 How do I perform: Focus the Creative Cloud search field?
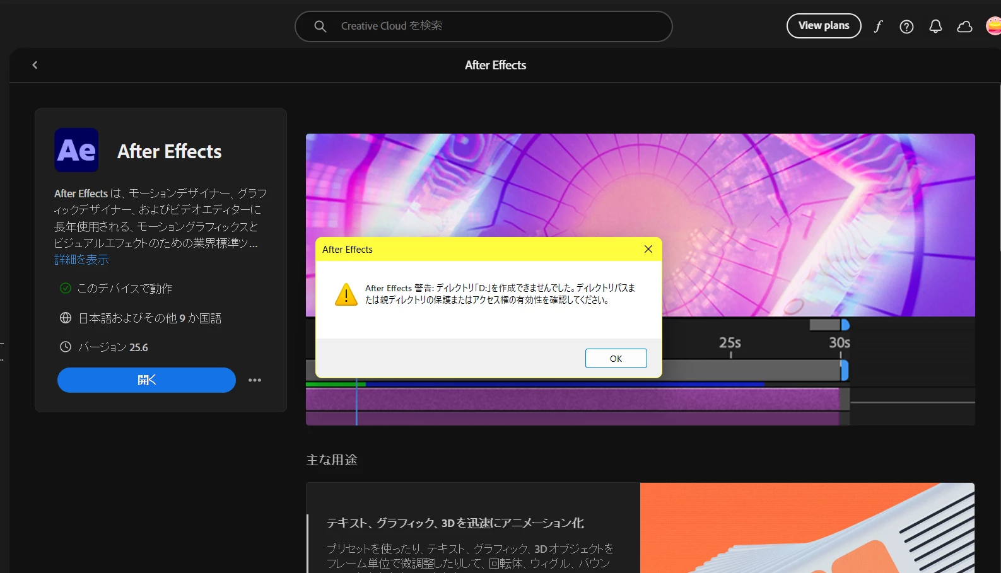click(483, 26)
